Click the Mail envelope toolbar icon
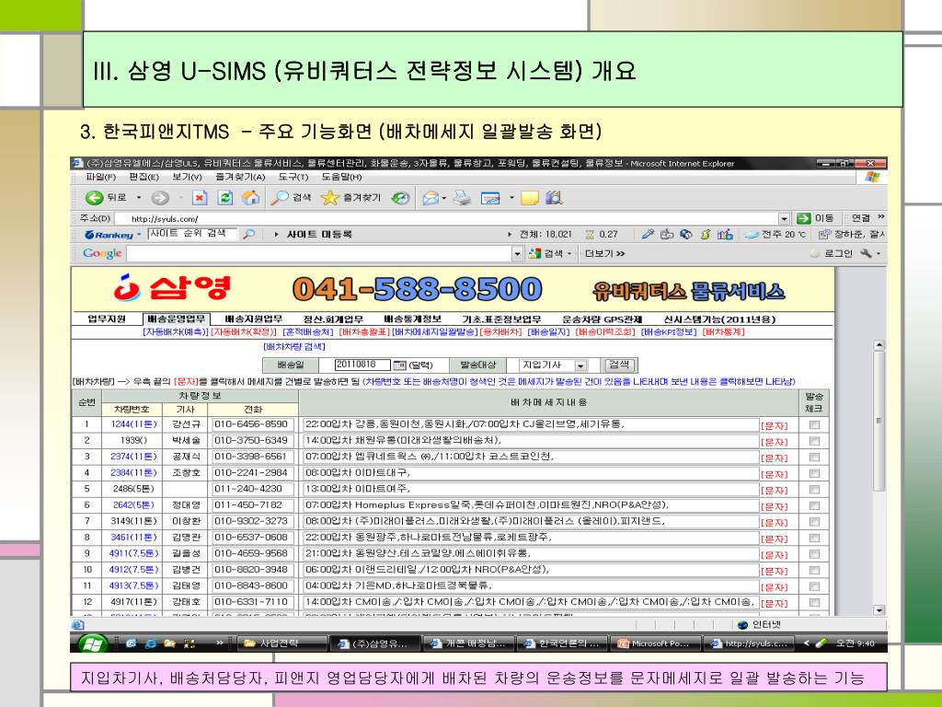This screenshot has width=942, height=707. click(431, 198)
